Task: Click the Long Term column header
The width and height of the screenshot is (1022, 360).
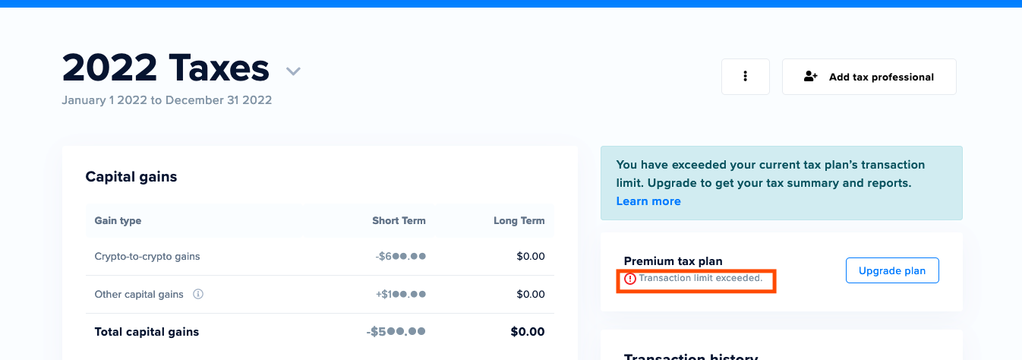Action: click(519, 221)
